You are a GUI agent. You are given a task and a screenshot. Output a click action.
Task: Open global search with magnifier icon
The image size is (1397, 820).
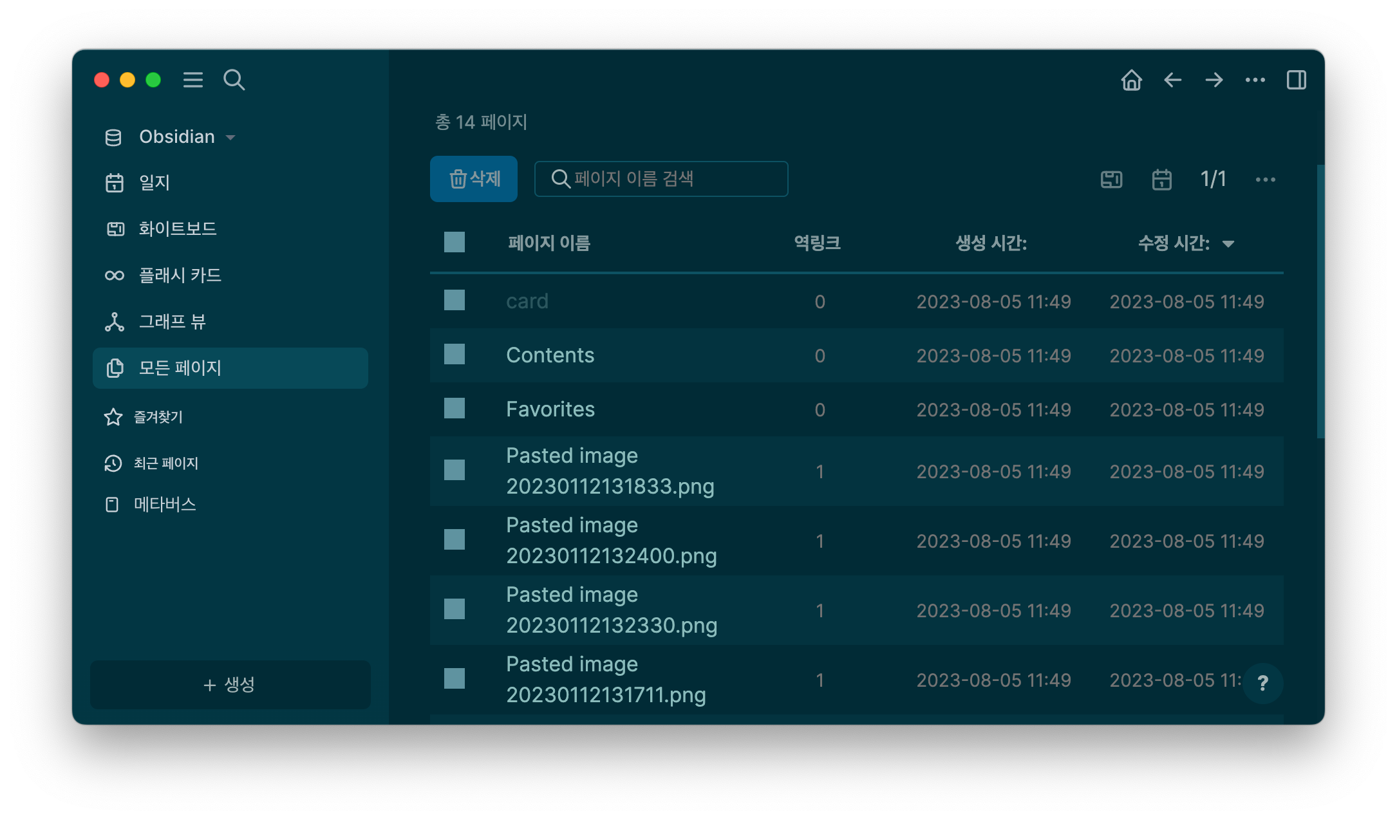(234, 80)
